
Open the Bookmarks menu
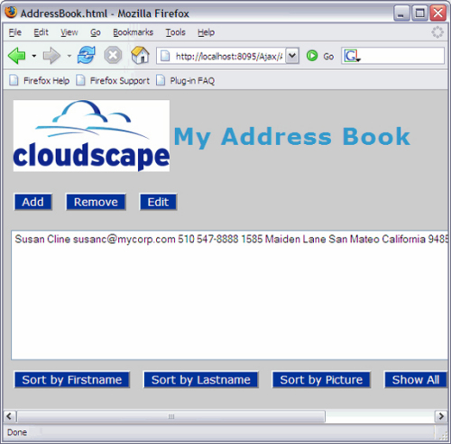click(133, 32)
